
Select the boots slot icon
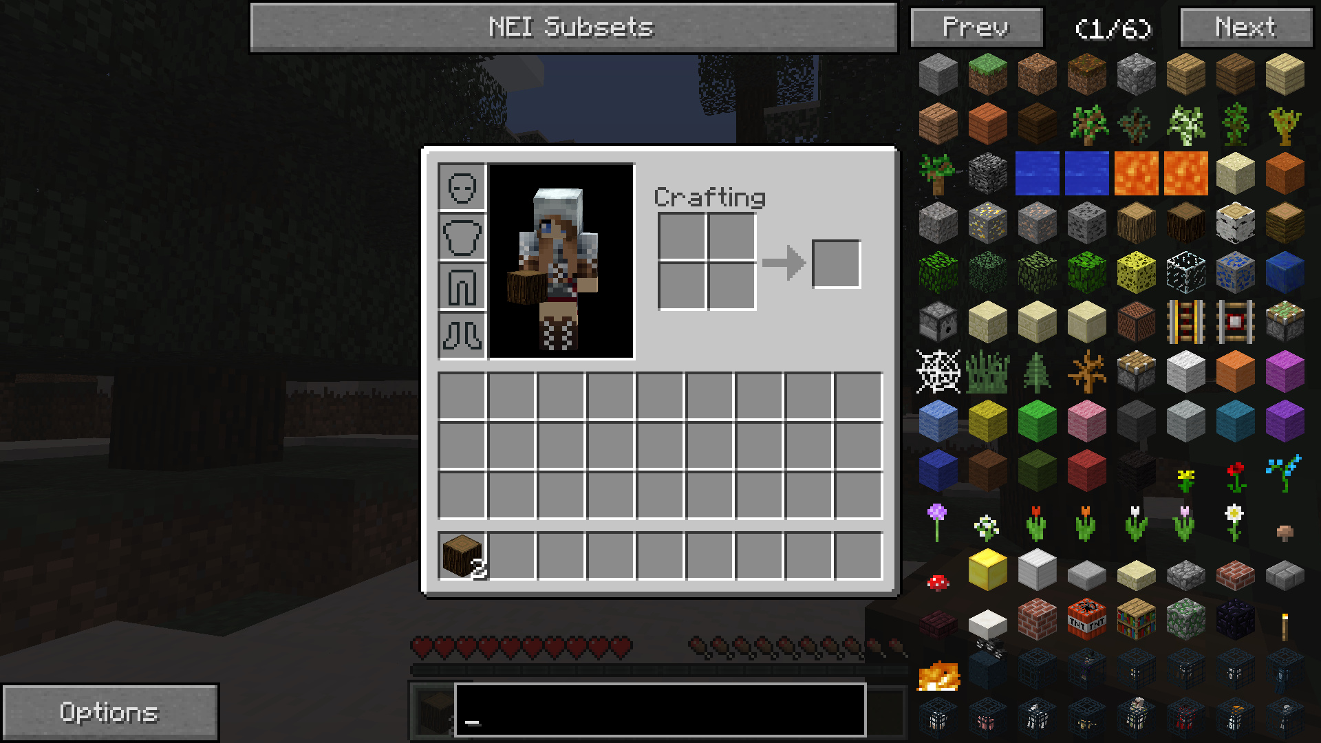tap(462, 335)
